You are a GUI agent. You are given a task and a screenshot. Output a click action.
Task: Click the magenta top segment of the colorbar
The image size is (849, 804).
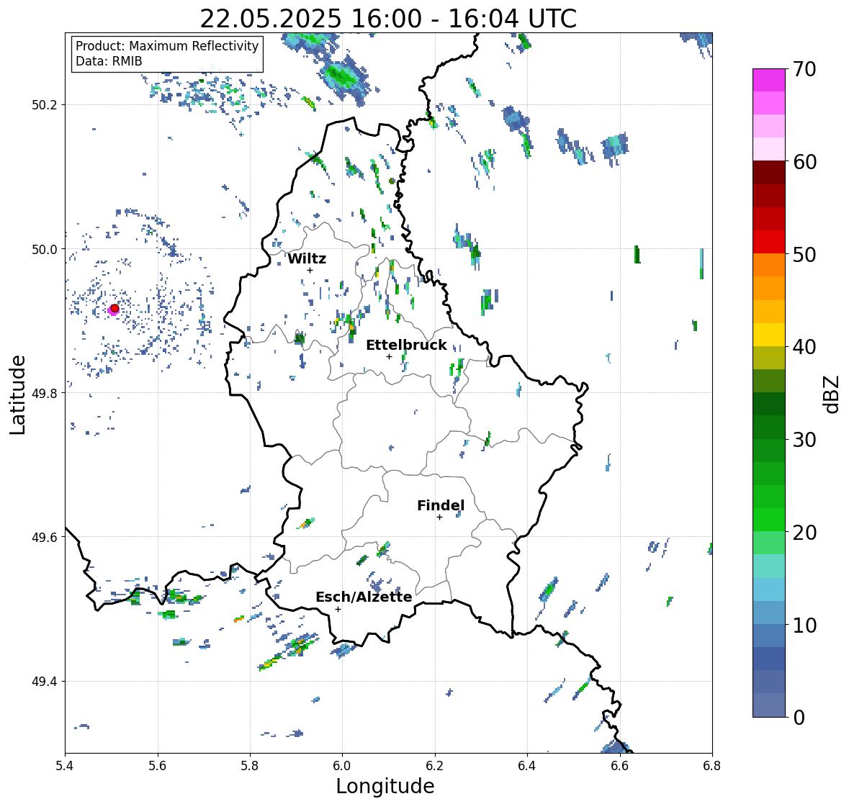pyautogui.click(x=769, y=80)
